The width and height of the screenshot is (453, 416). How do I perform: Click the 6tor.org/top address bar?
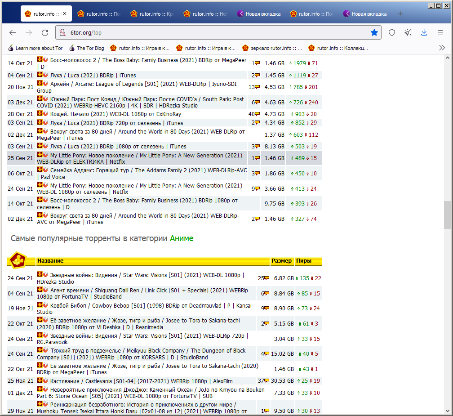coord(218,33)
